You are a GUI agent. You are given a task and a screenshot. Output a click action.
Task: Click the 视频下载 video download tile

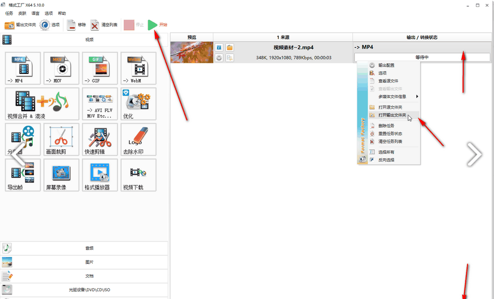[x=138, y=175]
